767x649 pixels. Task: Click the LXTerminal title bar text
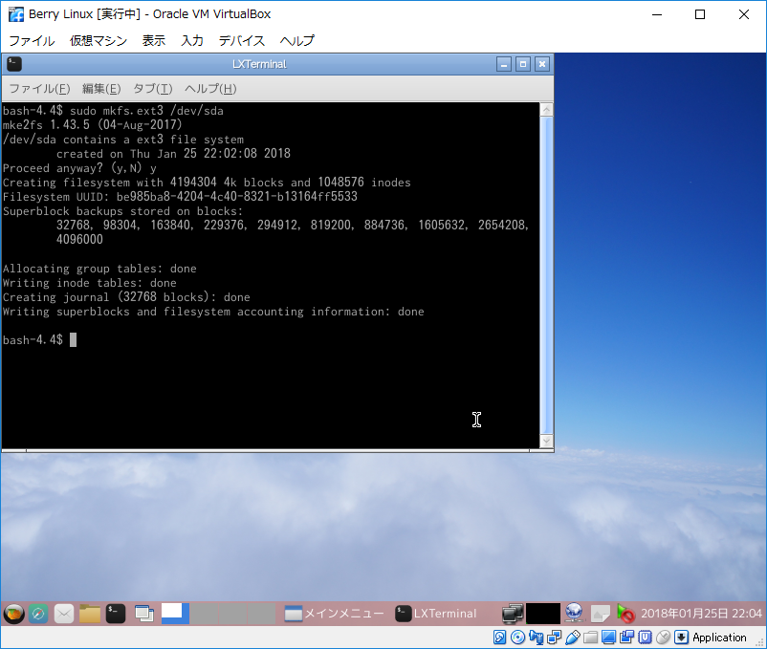[x=259, y=64]
